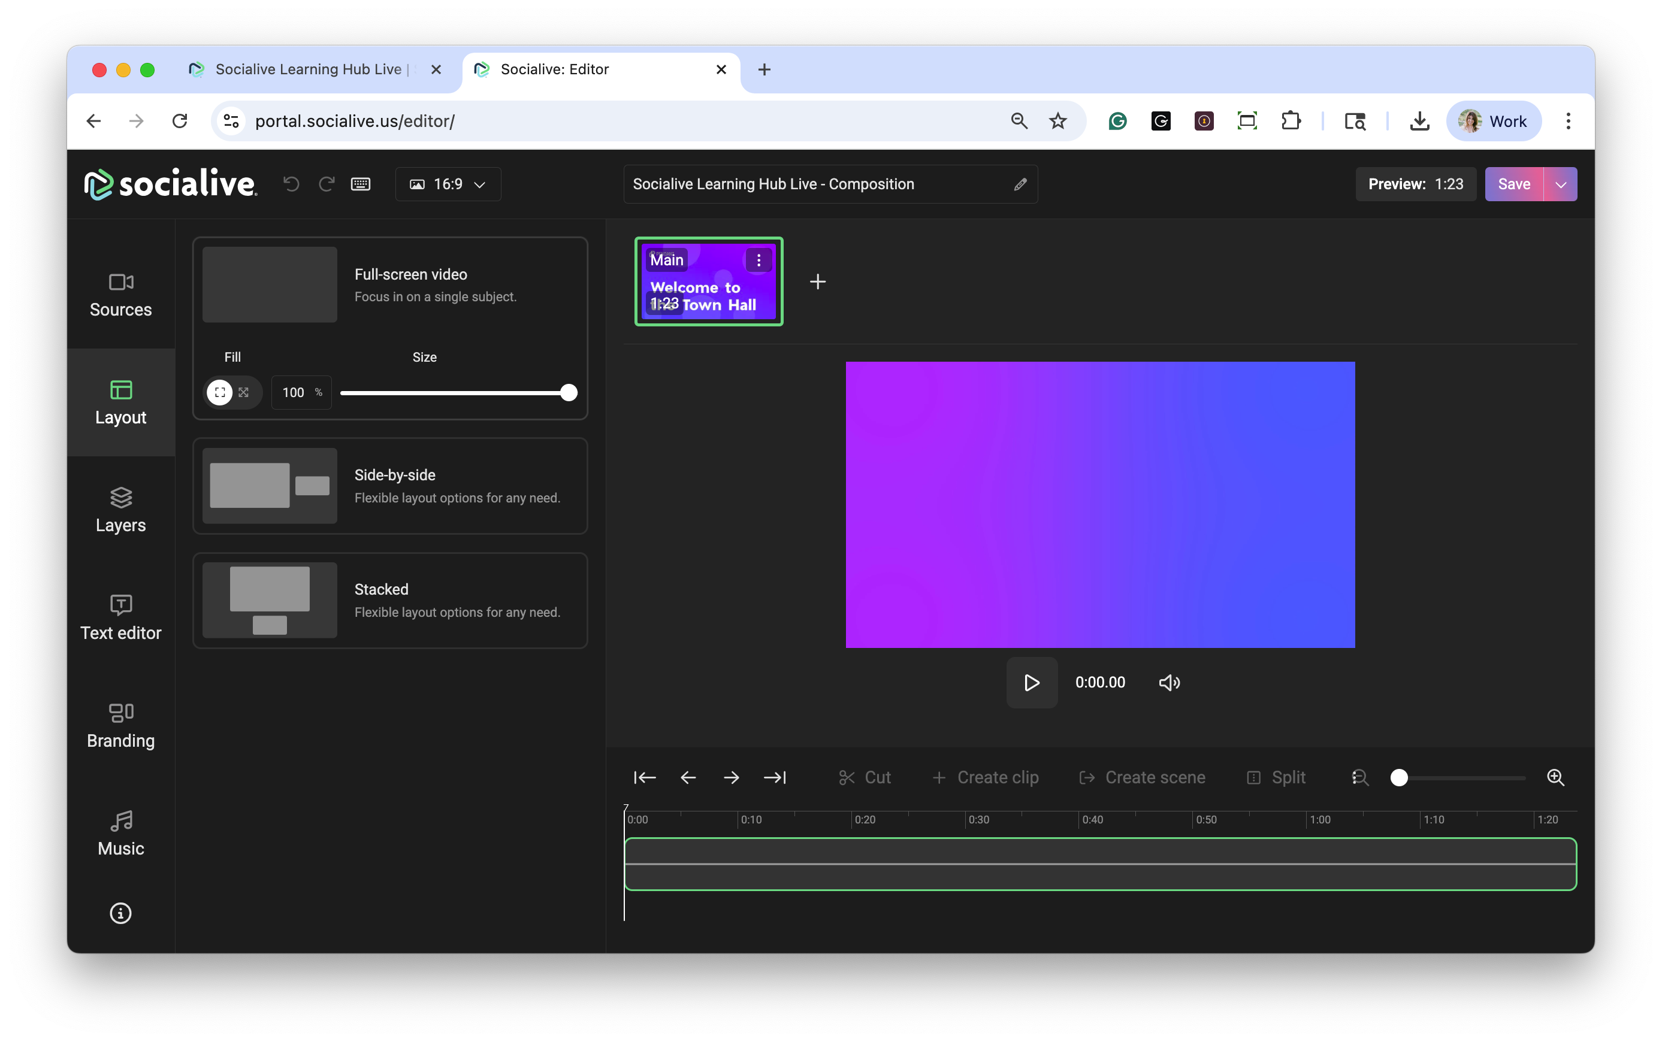Viewport: 1662px width, 1042px height.
Task: Expand the Save button dropdown arrow
Action: 1561,184
